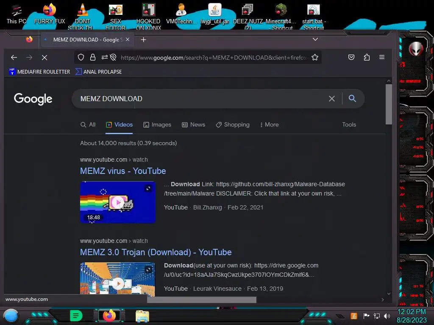Image resolution: width=434 pixels, height=325 pixels.
Task: Open the taskbar clock and date
Action: [x=412, y=316]
